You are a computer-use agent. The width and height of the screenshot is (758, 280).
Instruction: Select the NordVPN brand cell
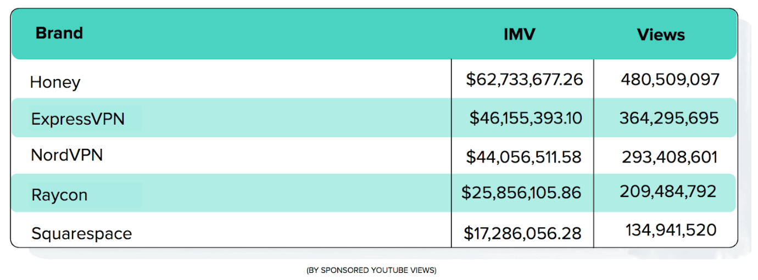67,155
